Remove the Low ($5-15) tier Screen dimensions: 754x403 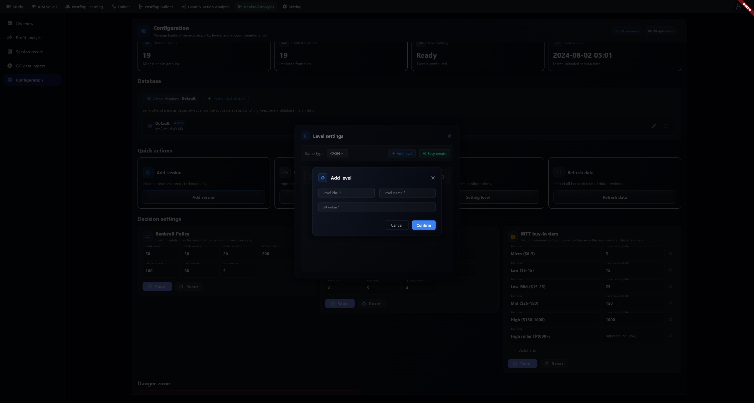[670, 270]
